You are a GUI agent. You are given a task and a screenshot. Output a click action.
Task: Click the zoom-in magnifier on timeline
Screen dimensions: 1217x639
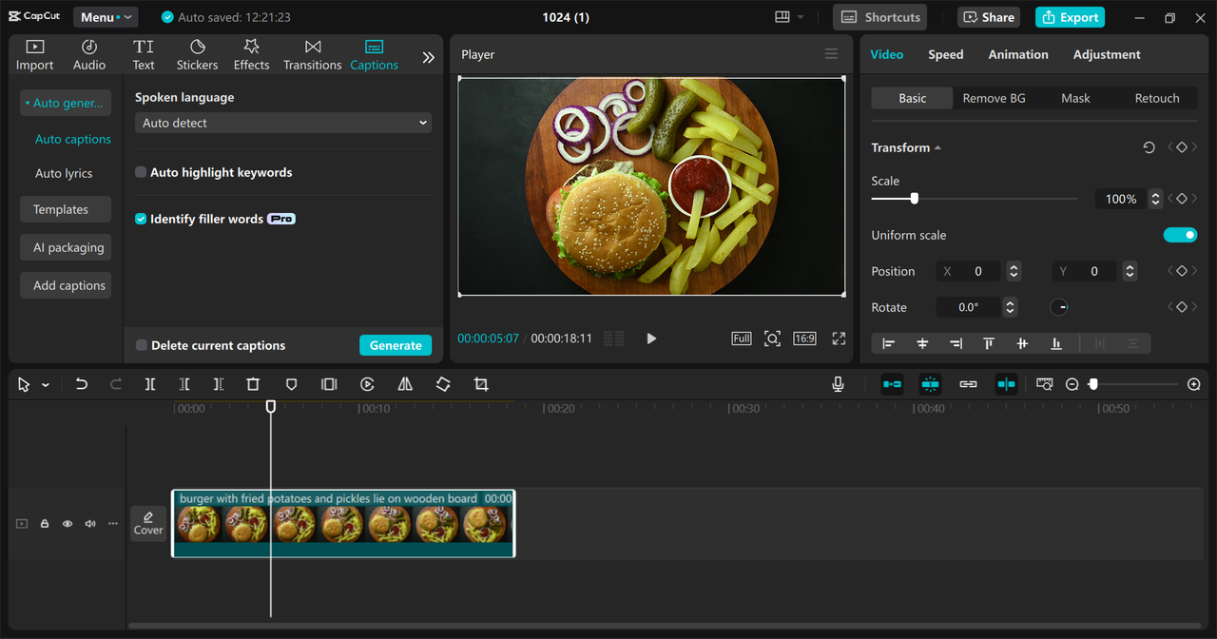1194,384
